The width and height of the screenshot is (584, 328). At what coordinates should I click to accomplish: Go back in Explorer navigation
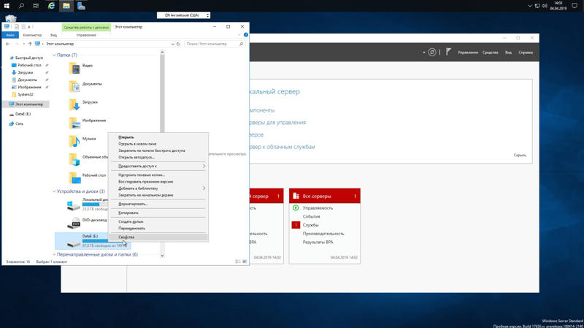[x=8, y=44]
